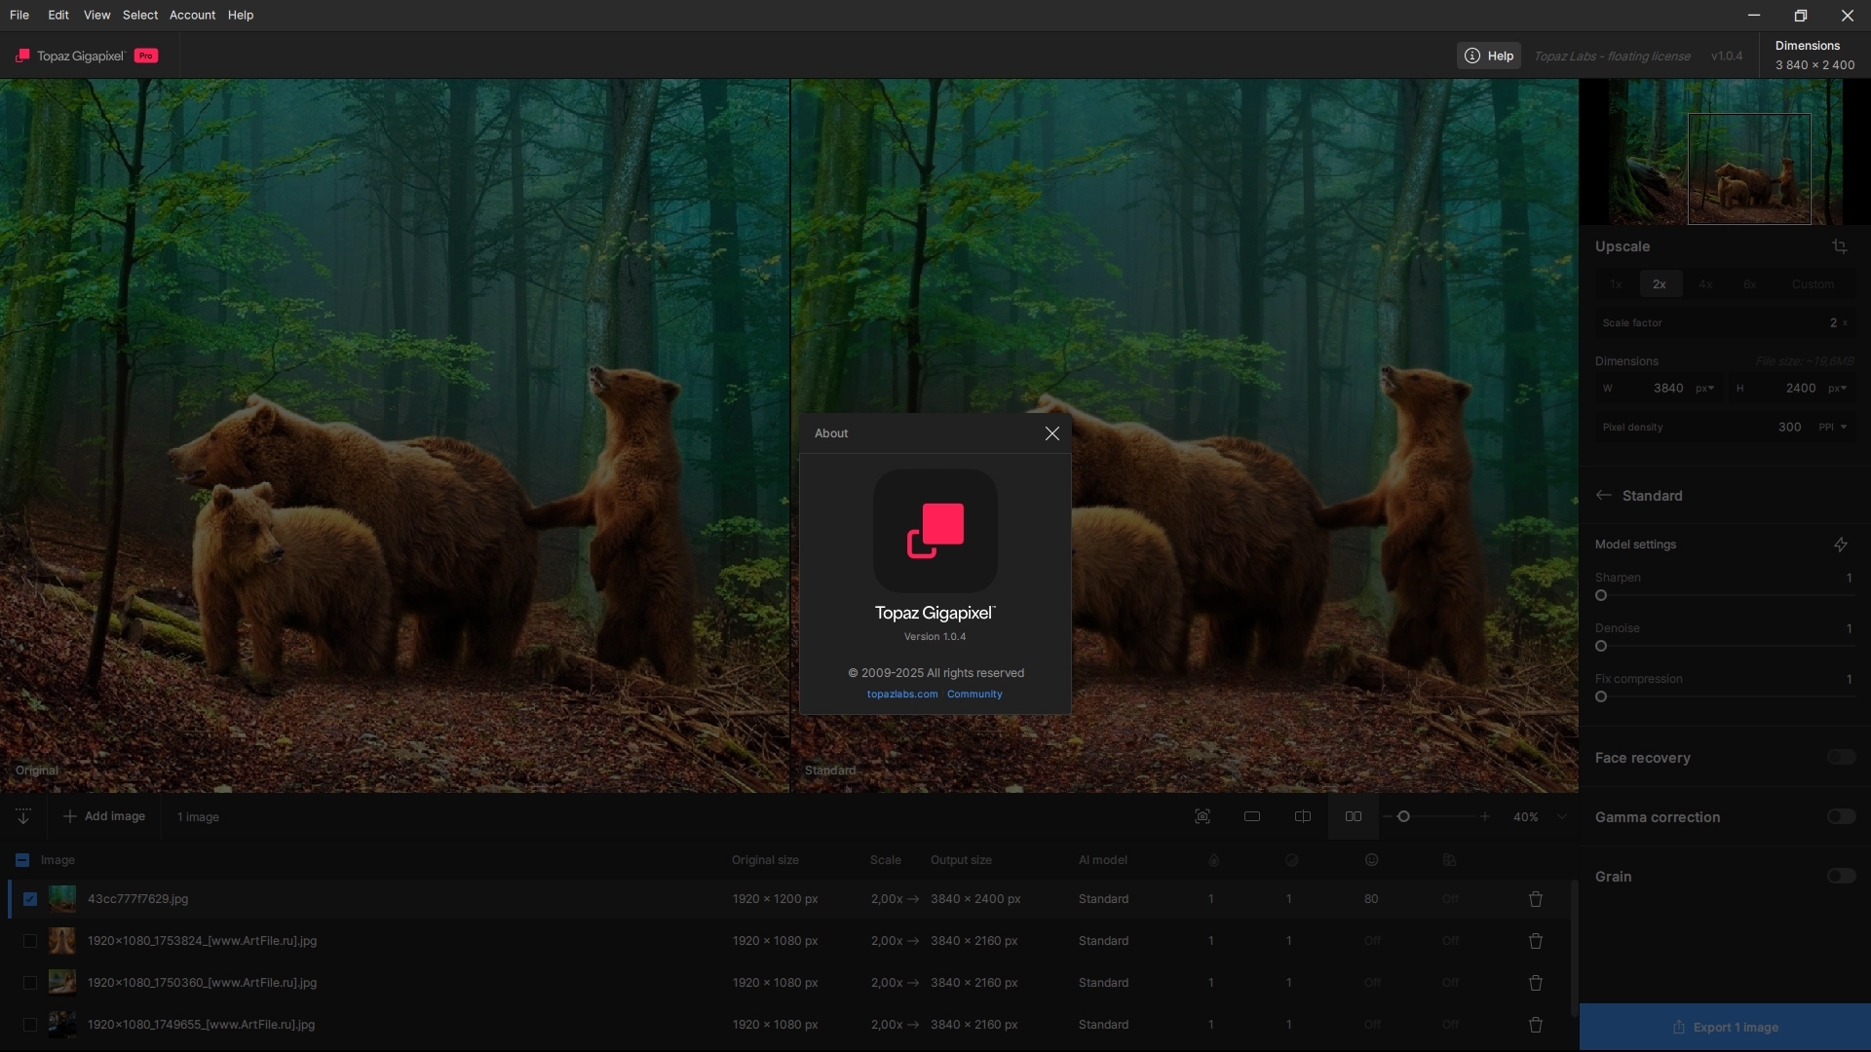Close the About dialog

1051,433
